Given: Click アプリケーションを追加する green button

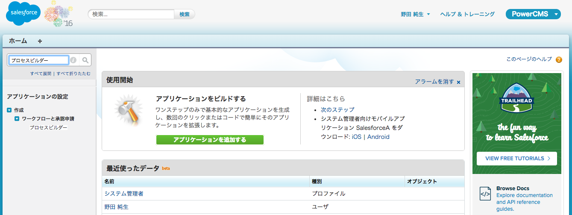Looking at the screenshot, I should [x=210, y=140].
